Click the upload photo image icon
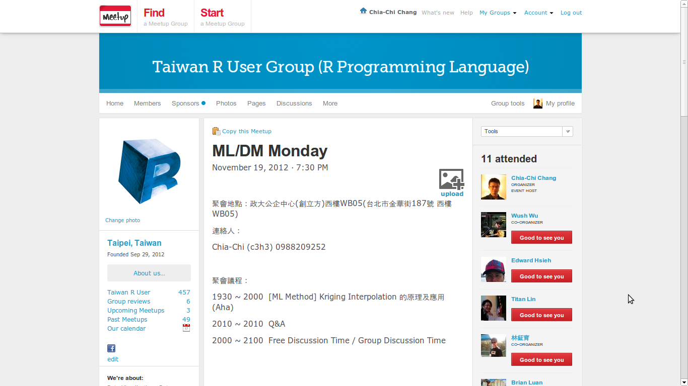 [x=451, y=179]
